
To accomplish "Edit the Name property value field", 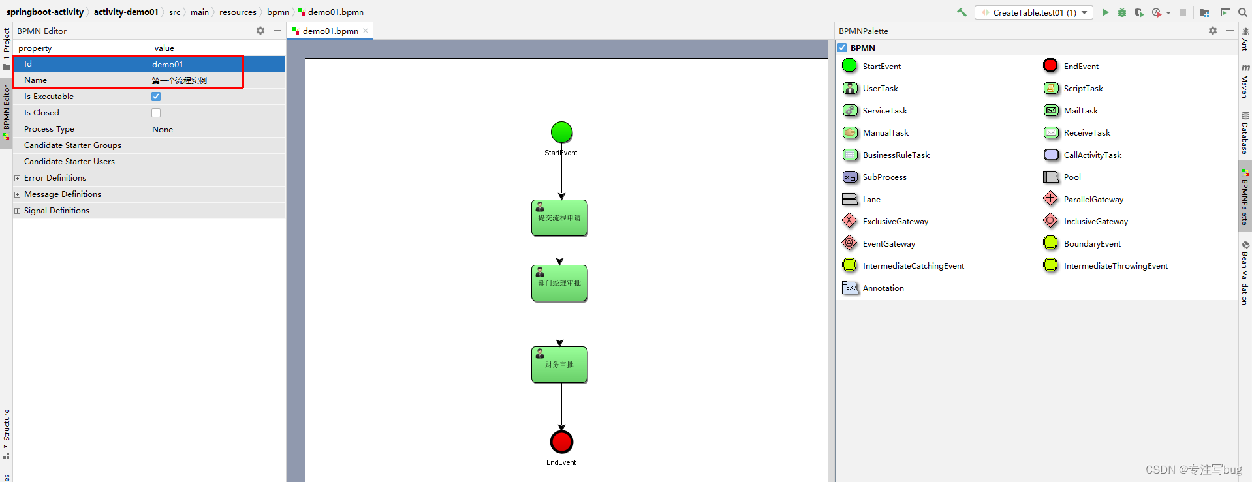I will (217, 80).
